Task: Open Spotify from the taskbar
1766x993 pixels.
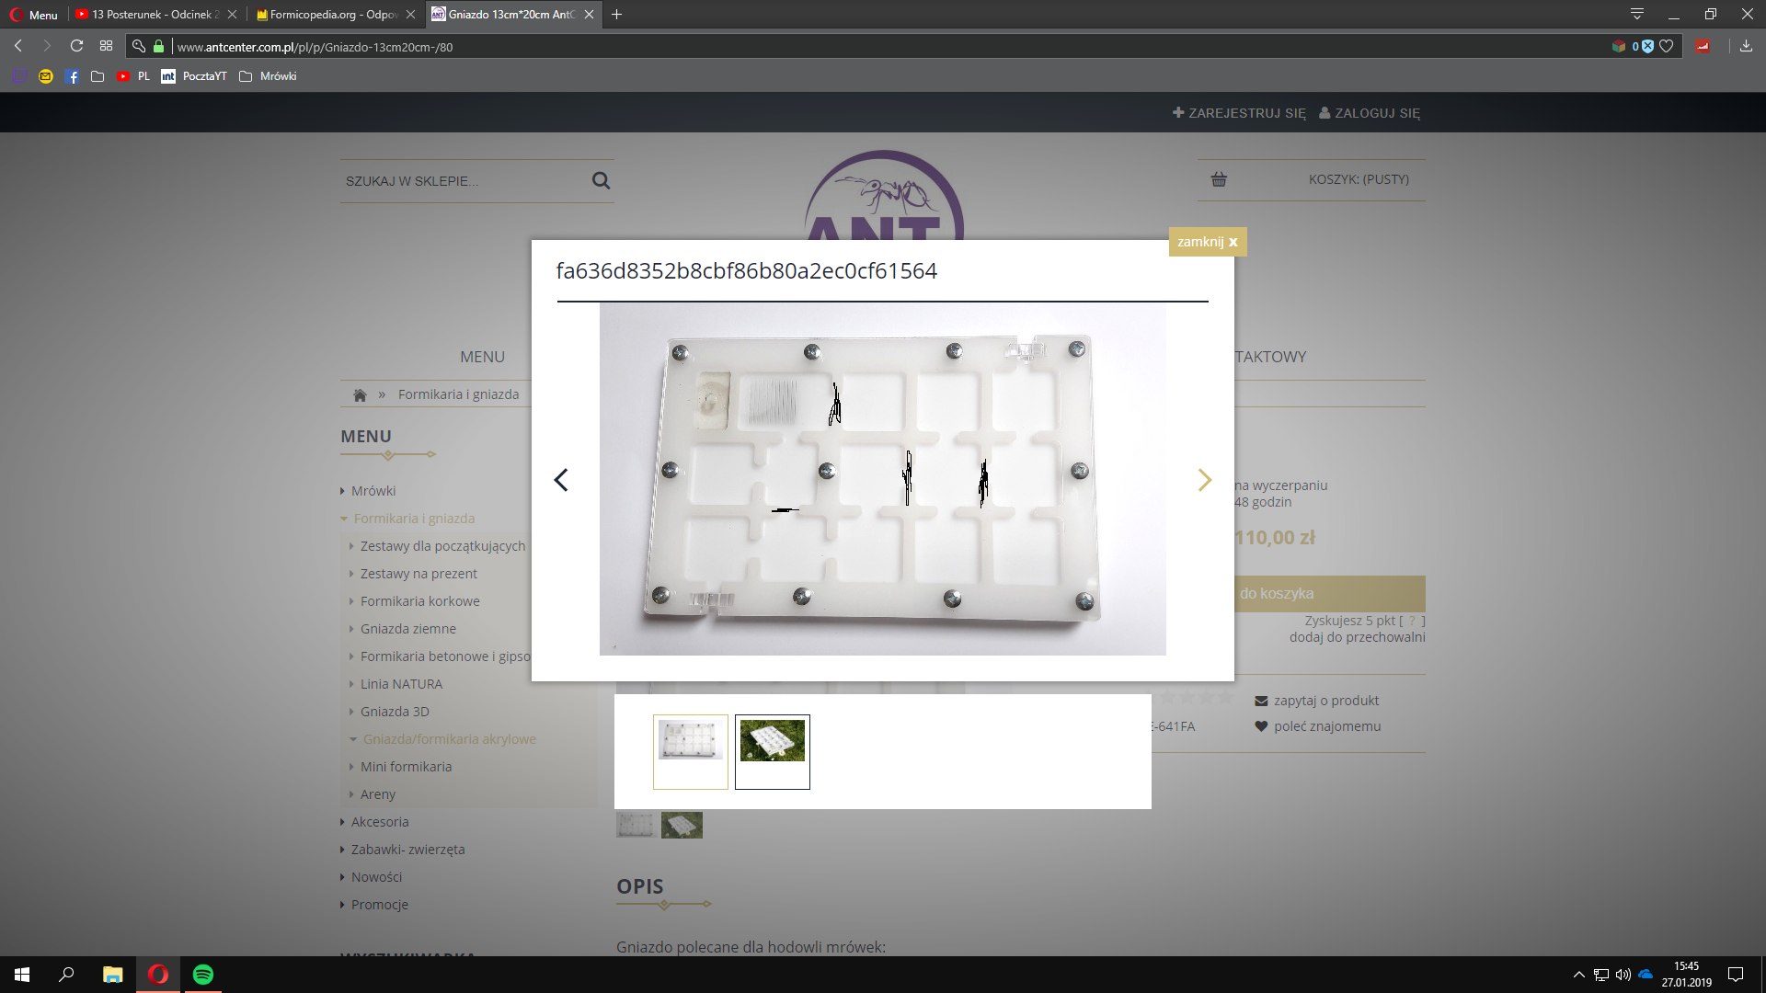Action: point(203,975)
